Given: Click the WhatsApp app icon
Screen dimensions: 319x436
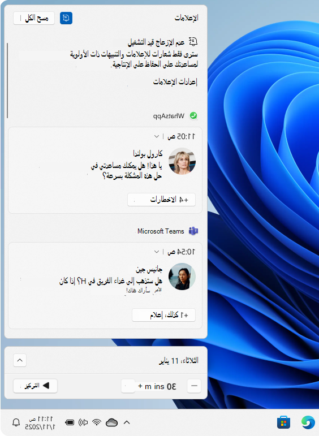Looking at the screenshot, I should [193, 116].
